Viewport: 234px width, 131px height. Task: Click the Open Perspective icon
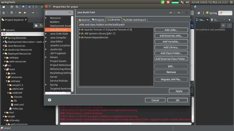[x=199, y=13]
